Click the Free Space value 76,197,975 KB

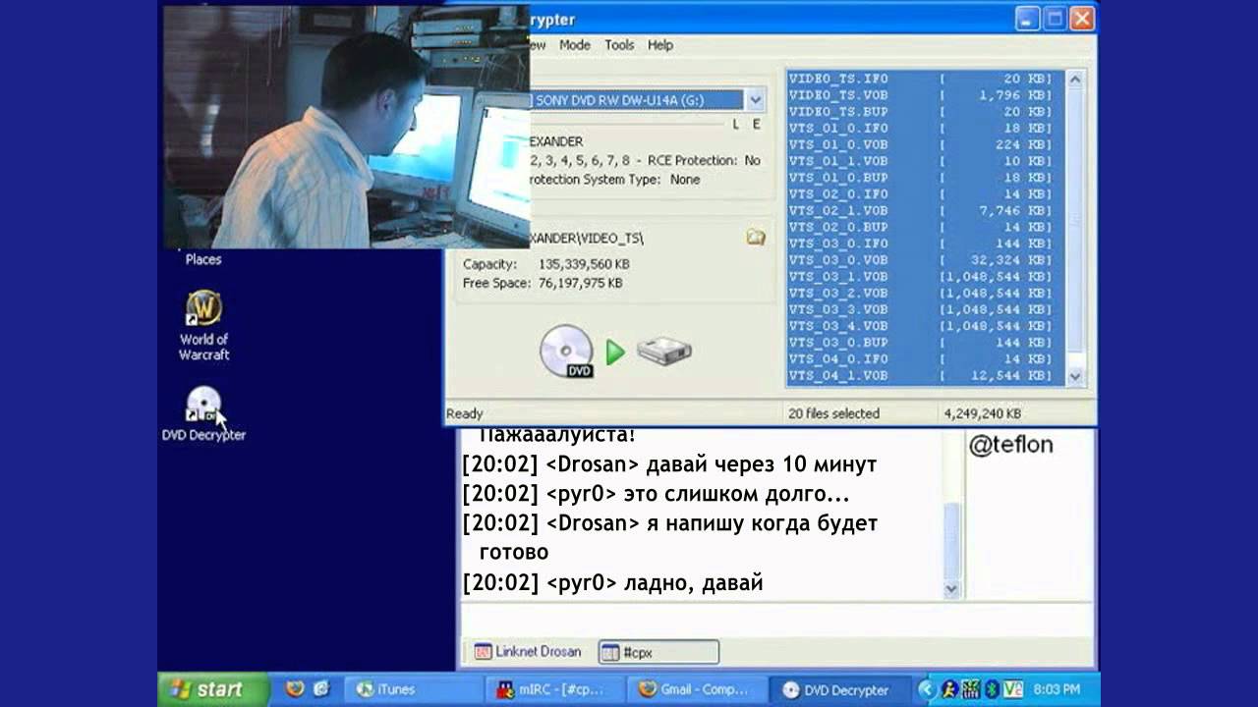tap(580, 284)
